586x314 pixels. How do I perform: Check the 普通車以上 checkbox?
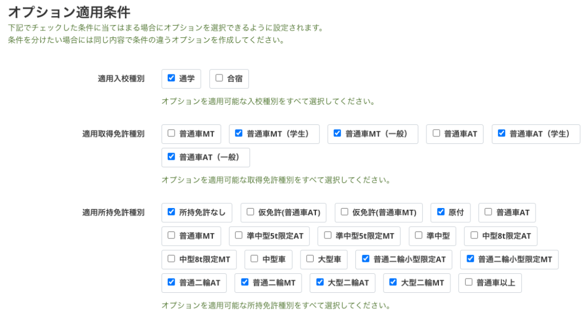[x=469, y=282]
